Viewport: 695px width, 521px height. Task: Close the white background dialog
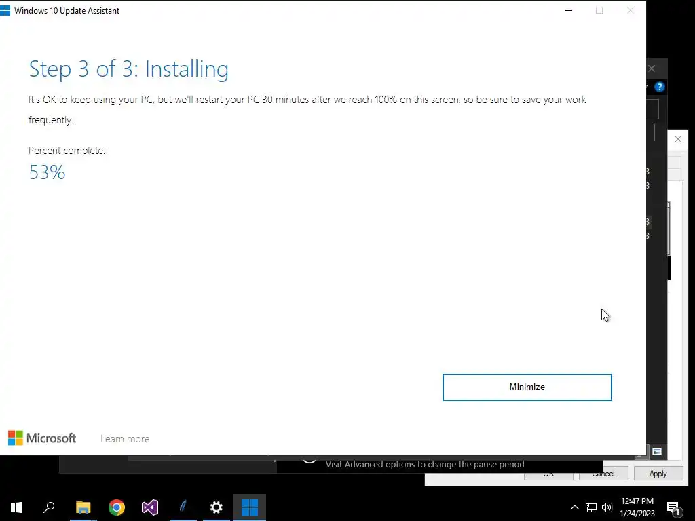[678, 139]
